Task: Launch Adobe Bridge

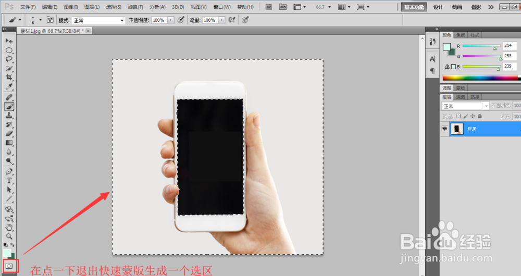Action: [x=269, y=7]
